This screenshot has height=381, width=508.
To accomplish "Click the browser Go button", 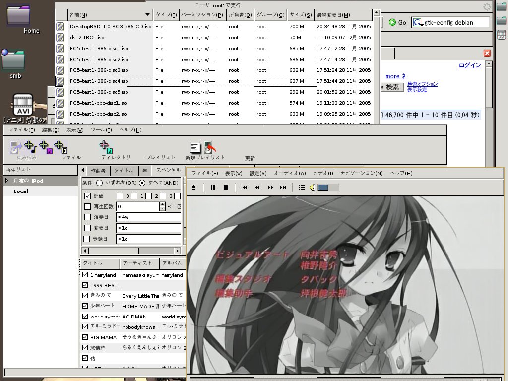I will (x=397, y=22).
